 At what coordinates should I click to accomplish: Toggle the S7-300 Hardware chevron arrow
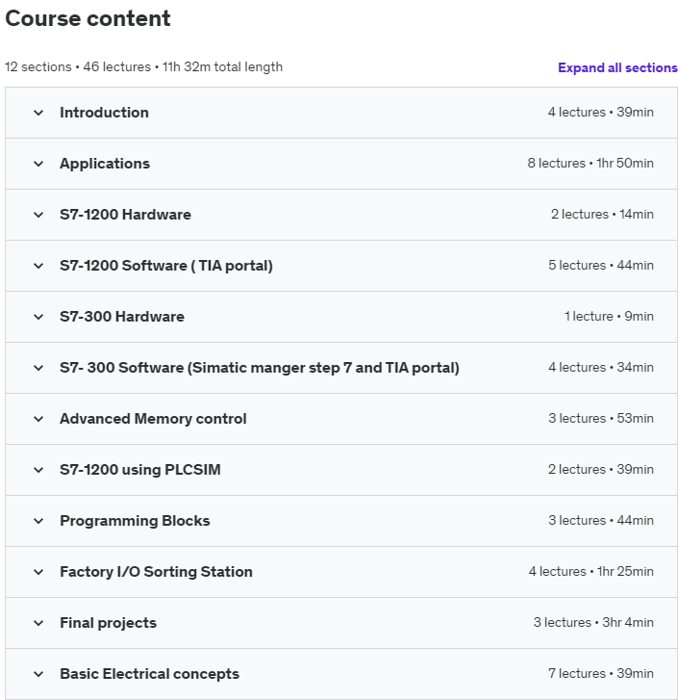[38, 317]
